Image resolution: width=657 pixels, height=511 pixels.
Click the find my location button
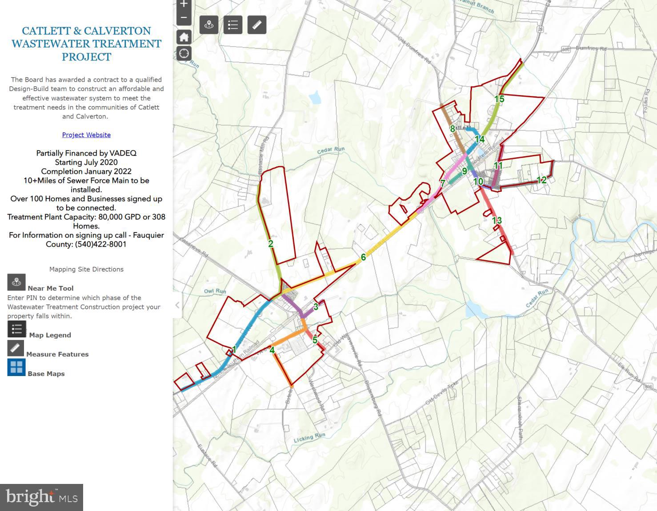pyautogui.click(x=184, y=54)
